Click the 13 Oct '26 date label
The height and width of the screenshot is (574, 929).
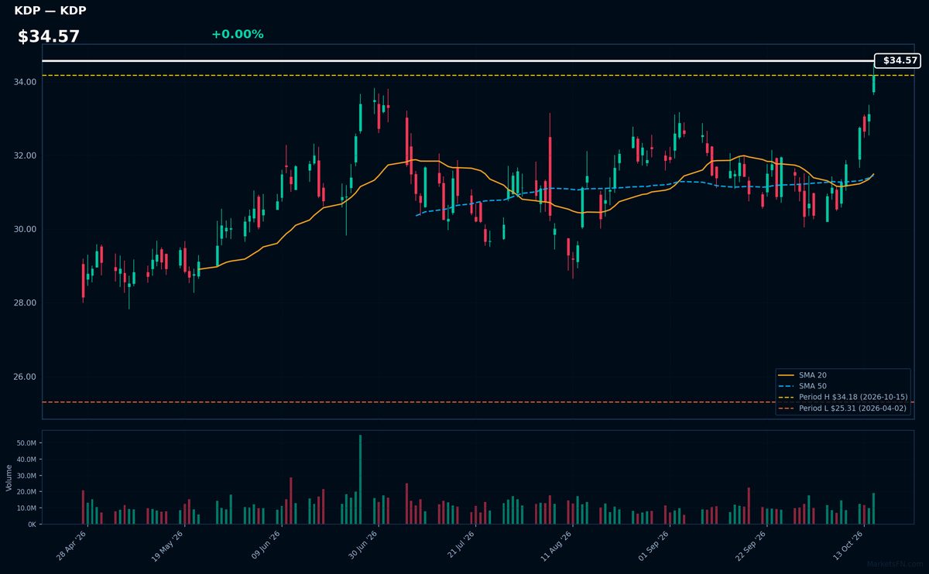click(x=848, y=545)
